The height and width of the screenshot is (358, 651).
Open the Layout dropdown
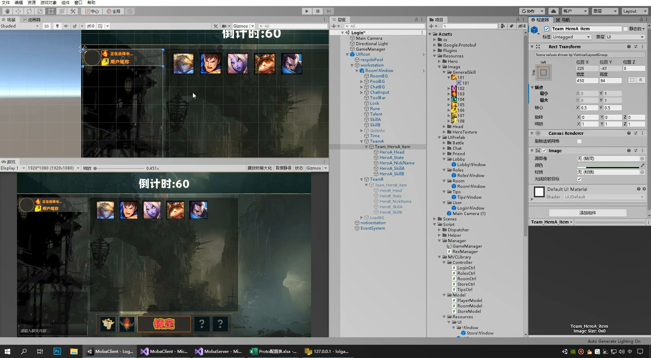[x=635, y=11]
